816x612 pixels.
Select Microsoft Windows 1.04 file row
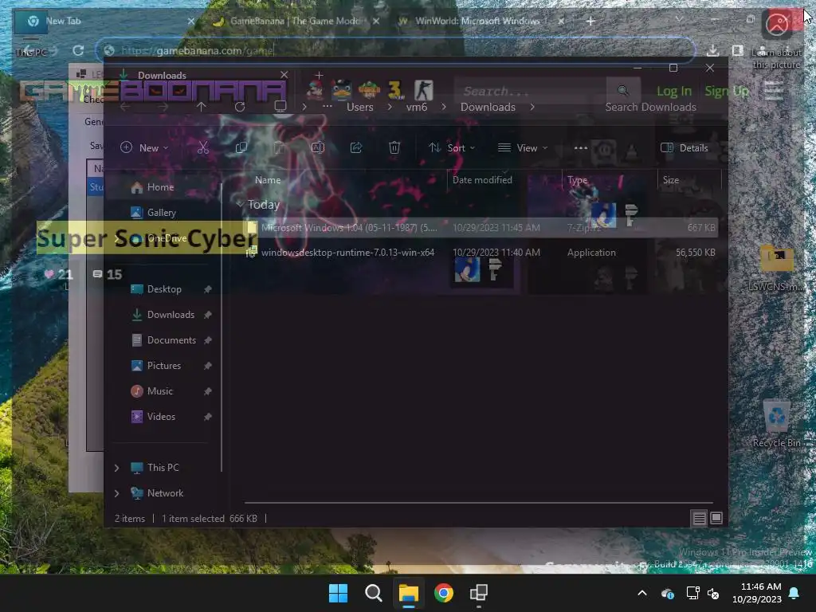pyautogui.click(x=482, y=228)
